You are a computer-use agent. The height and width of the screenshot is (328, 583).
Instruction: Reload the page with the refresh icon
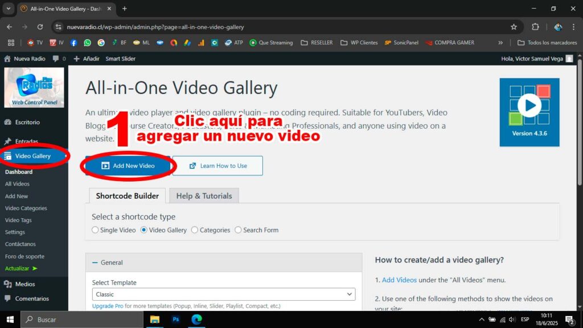coord(40,27)
